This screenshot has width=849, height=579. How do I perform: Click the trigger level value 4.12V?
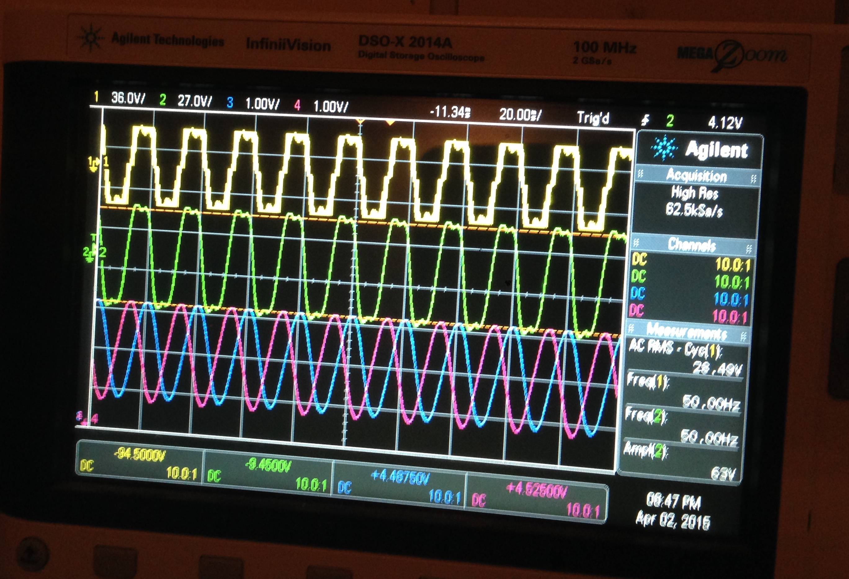(x=725, y=122)
